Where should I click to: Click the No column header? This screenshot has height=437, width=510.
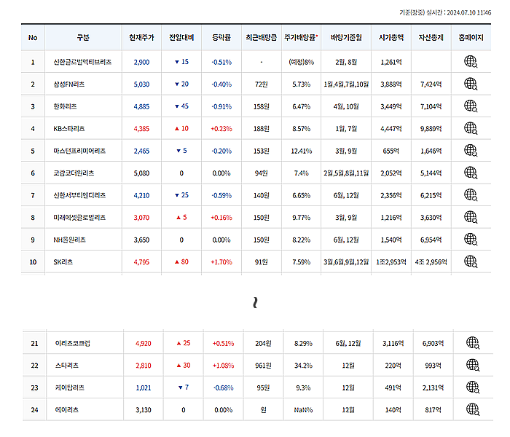pos(33,38)
